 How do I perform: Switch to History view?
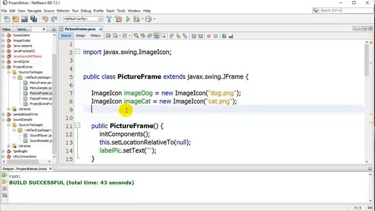click(96, 36)
